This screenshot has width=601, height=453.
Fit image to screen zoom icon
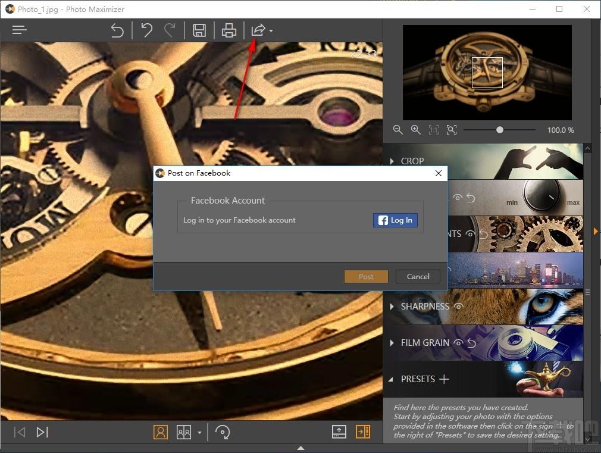coord(452,130)
